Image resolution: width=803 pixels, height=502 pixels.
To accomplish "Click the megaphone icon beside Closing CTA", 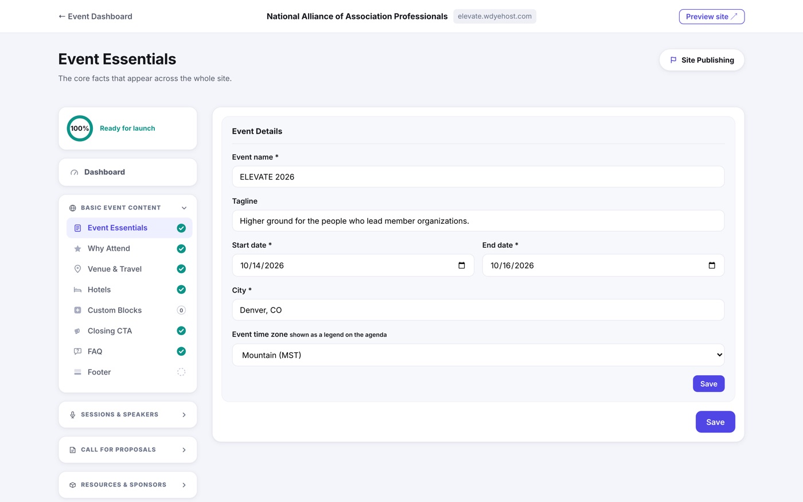I will click(77, 331).
